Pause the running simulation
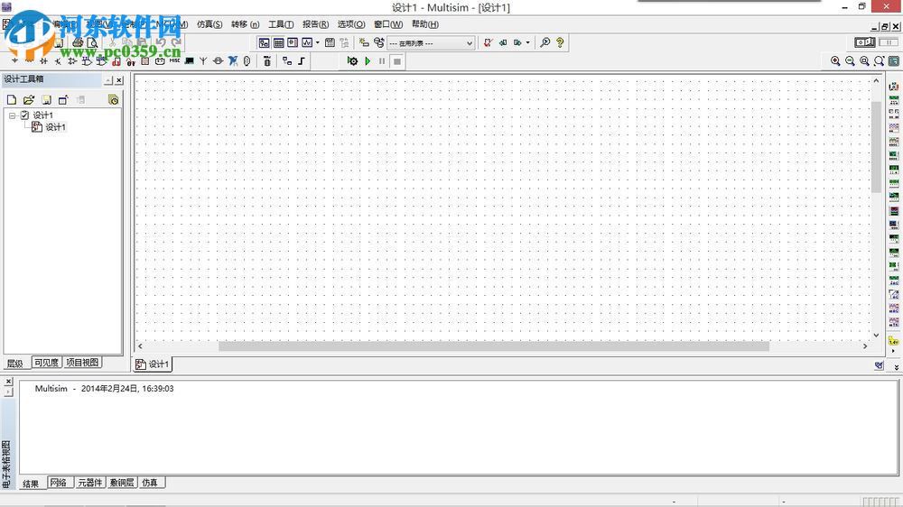903x507 pixels. [382, 61]
